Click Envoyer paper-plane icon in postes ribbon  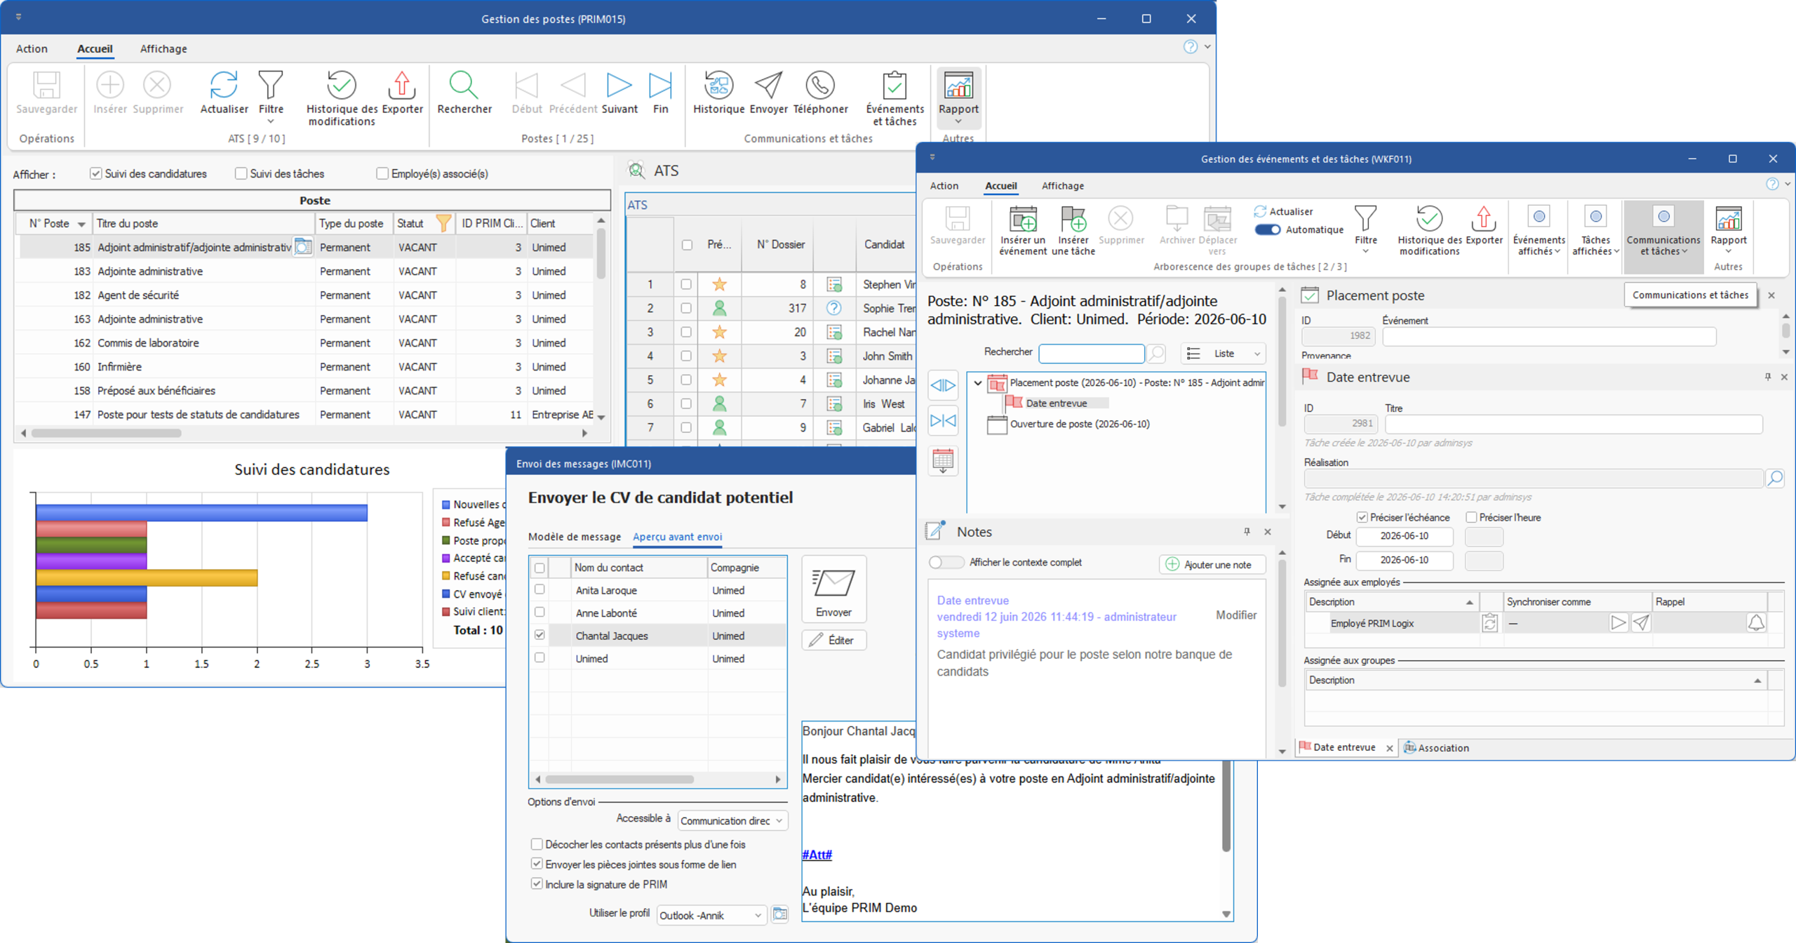pyautogui.click(x=768, y=86)
